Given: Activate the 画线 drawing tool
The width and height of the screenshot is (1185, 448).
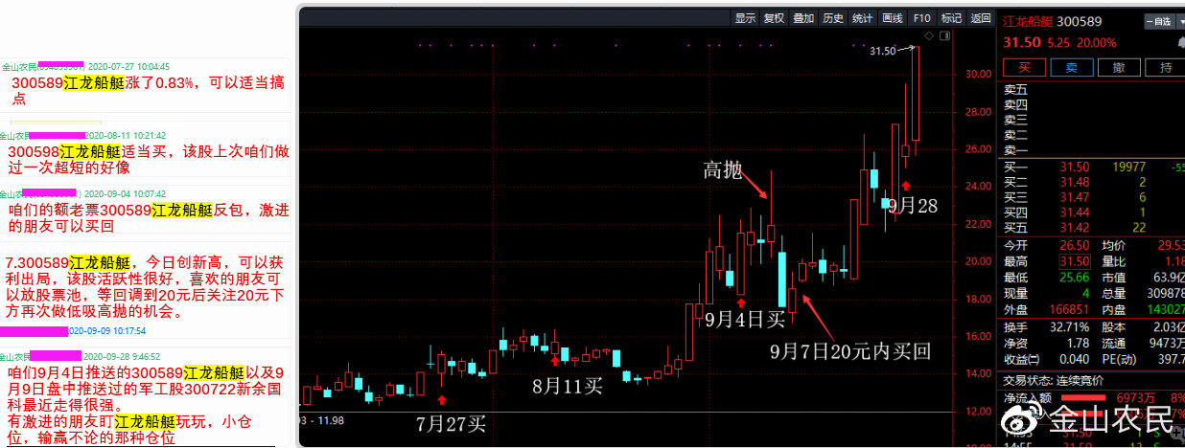Looking at the screenshot, I should tap(893, 17).
